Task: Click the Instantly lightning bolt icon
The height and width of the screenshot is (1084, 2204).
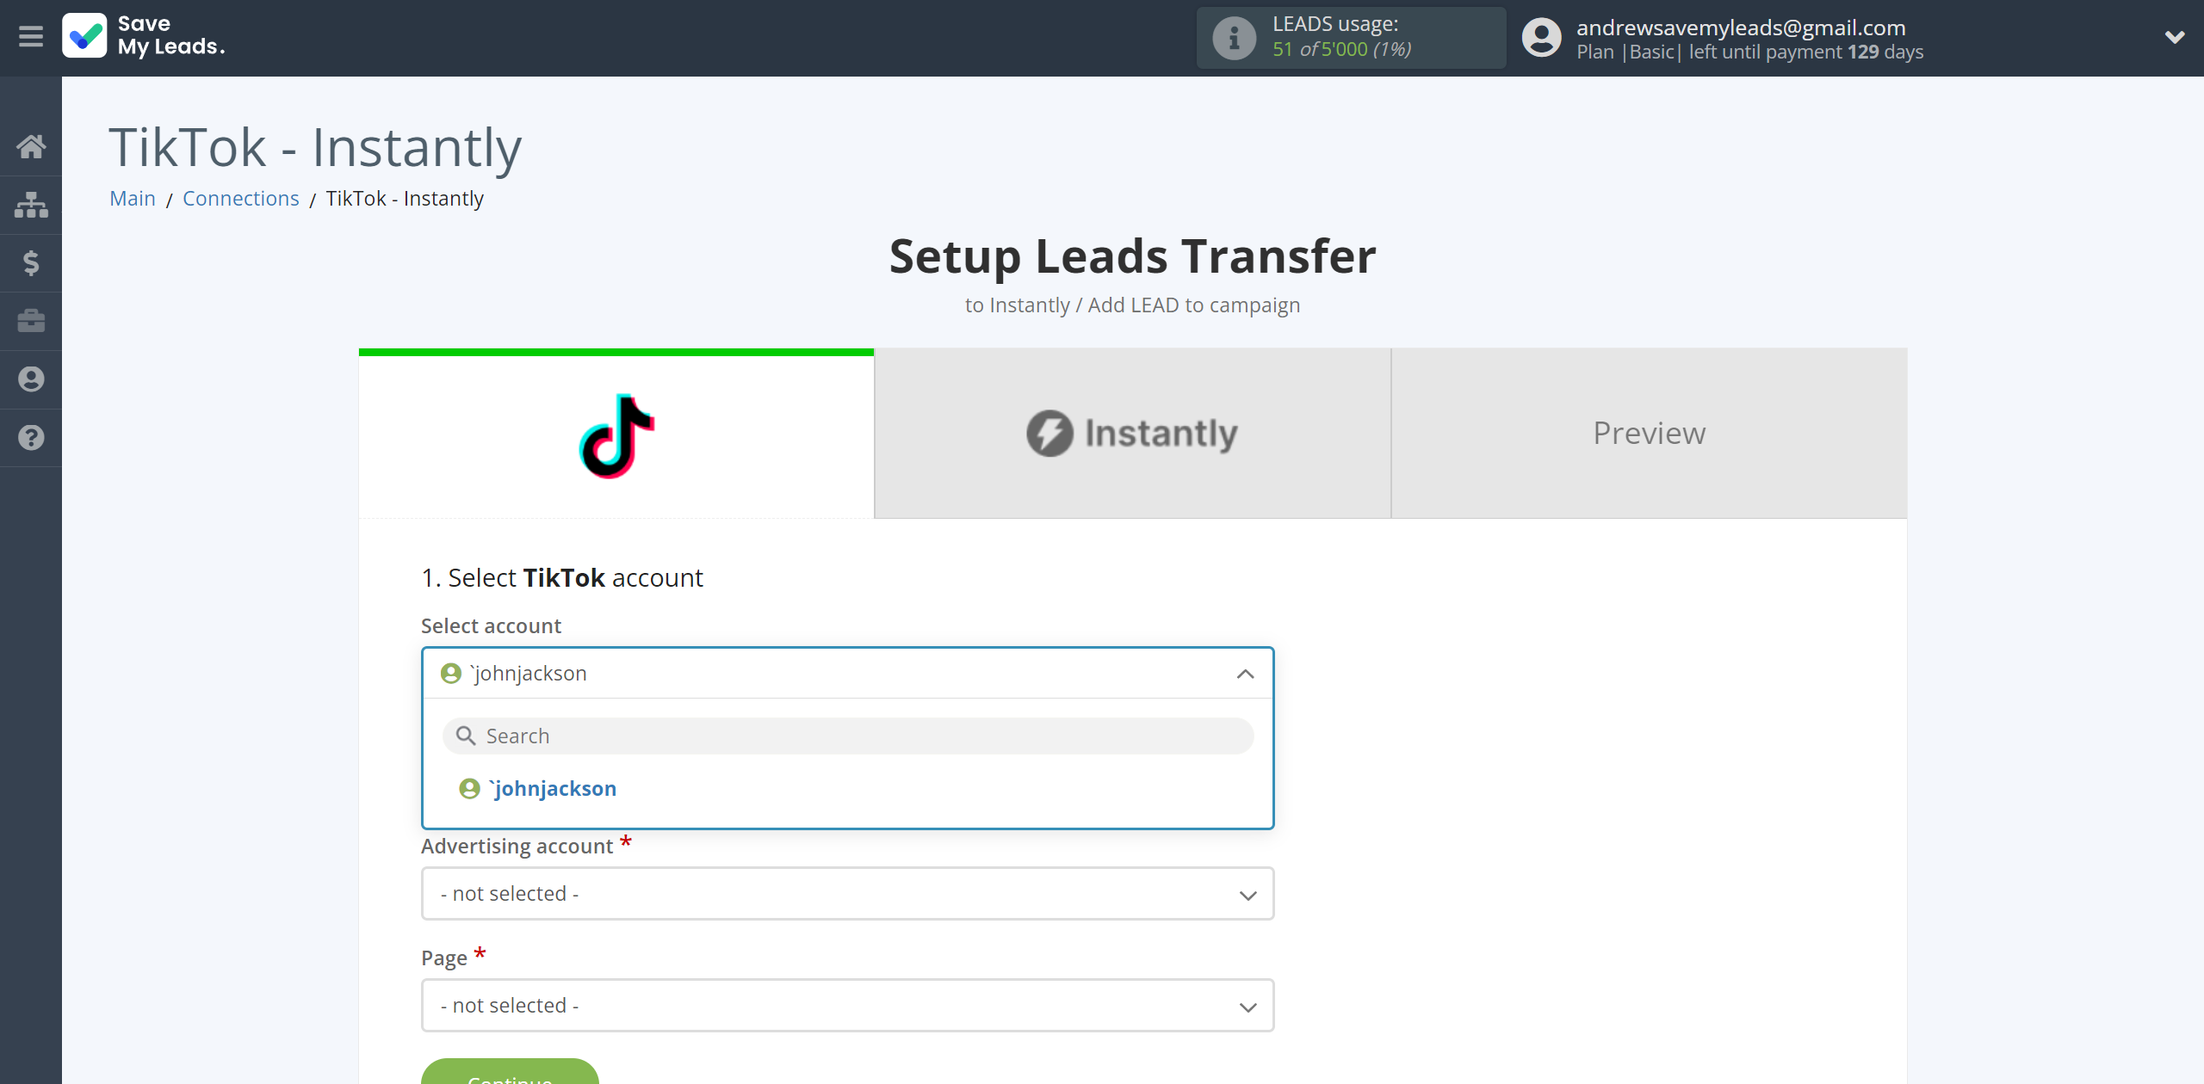Action: pos(1051,433)
